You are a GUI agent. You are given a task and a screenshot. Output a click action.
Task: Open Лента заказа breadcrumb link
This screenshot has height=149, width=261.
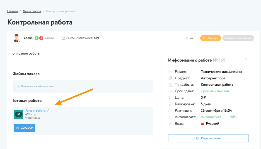click(x=32, y=11)
